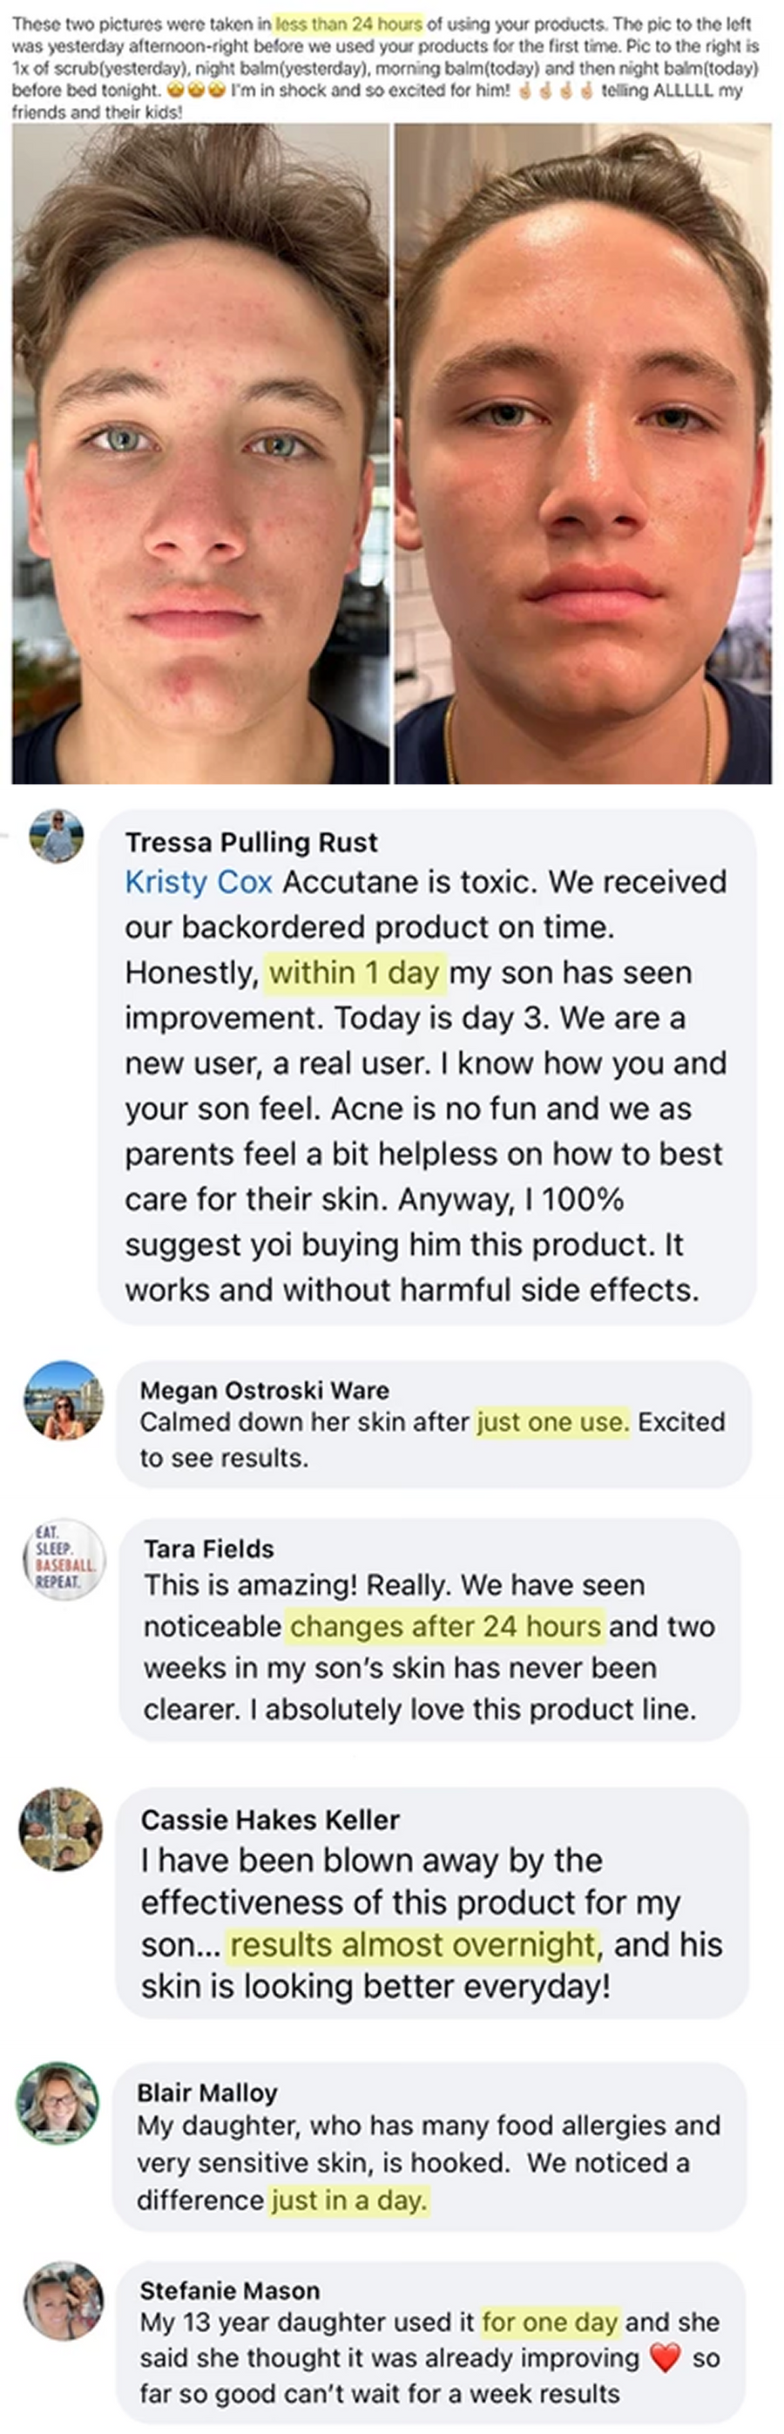Click the Kristy Cox mention link
The height and width of the screenshot is (2434, 784).
(x=199, y=882)
